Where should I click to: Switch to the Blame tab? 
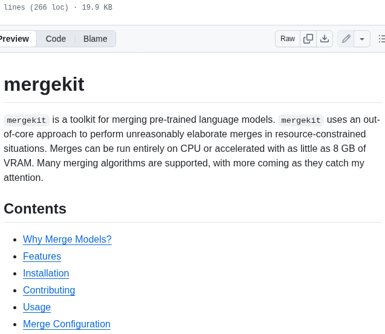95,39
